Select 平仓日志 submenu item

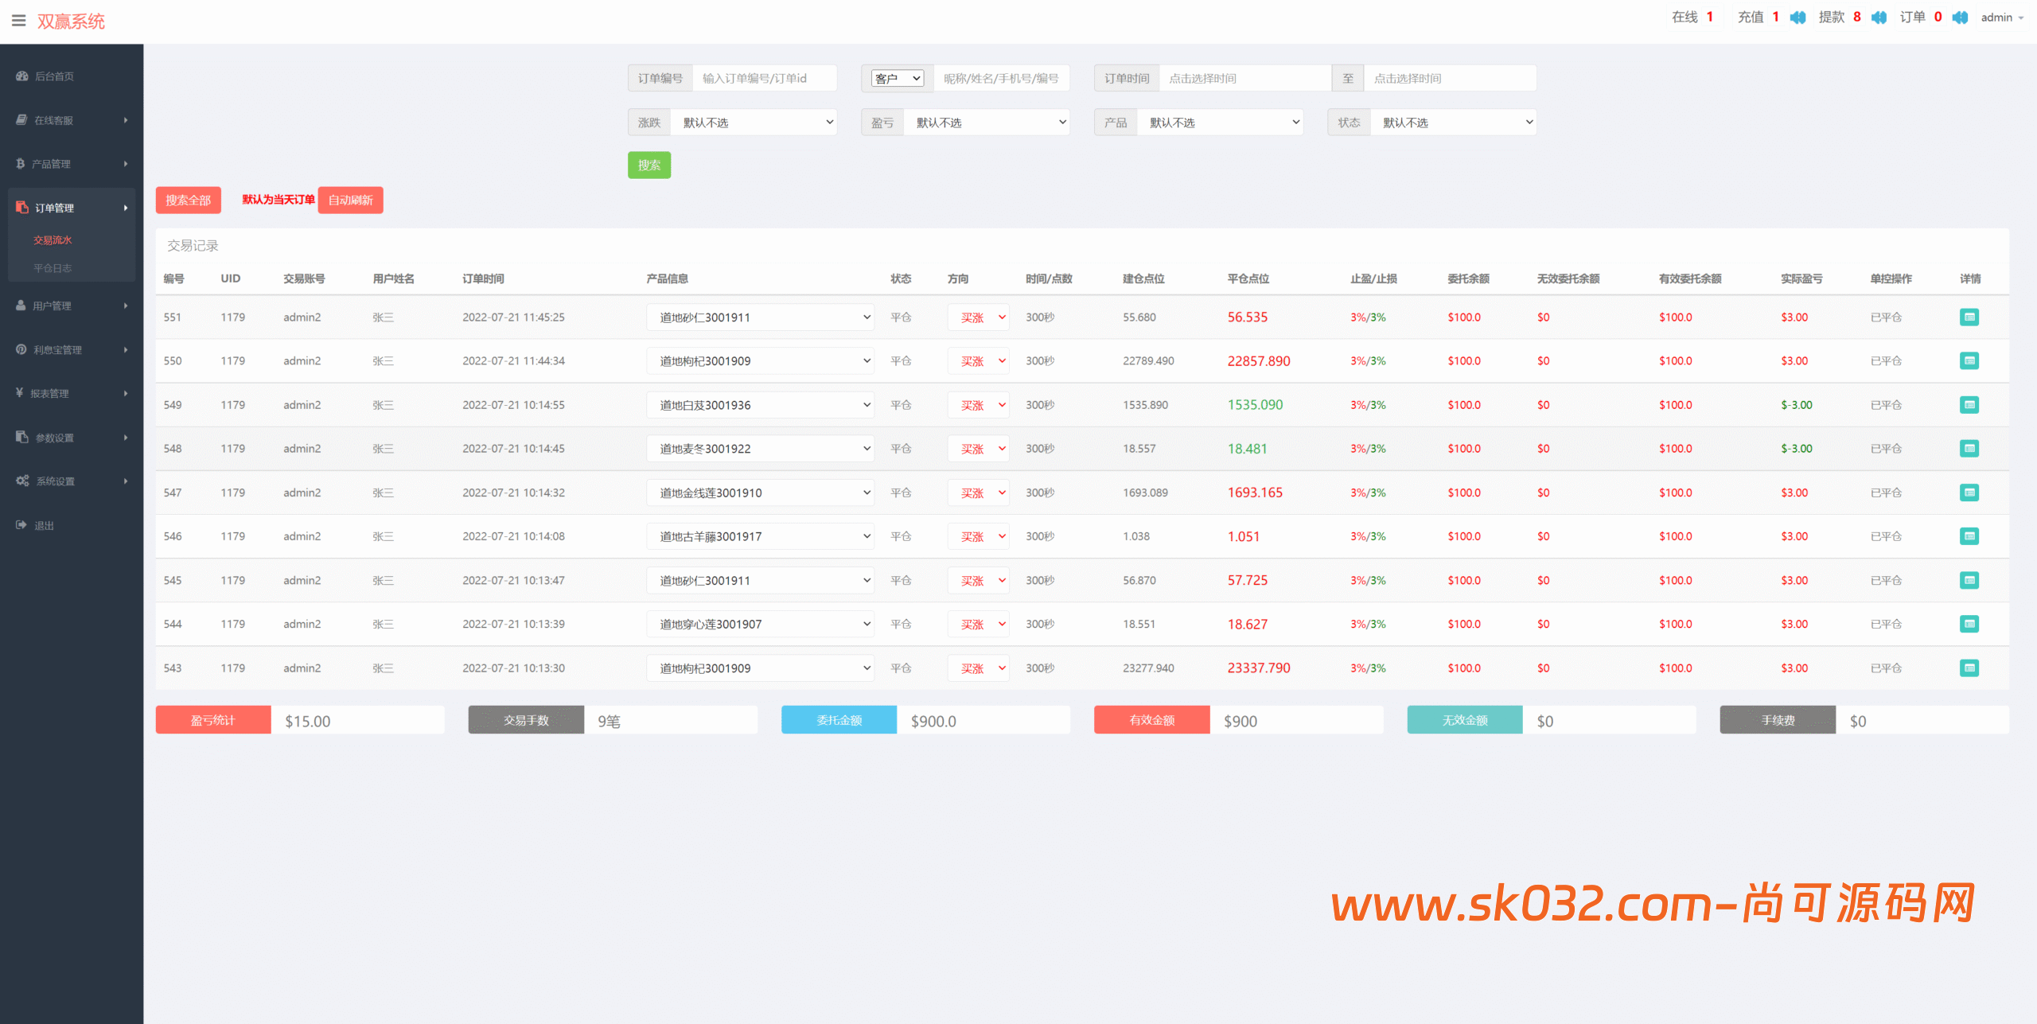[x=53, y=268]
